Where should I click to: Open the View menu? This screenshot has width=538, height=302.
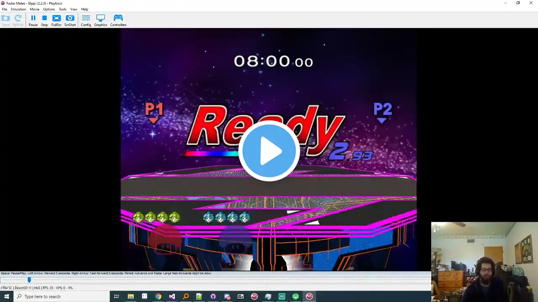74,9
